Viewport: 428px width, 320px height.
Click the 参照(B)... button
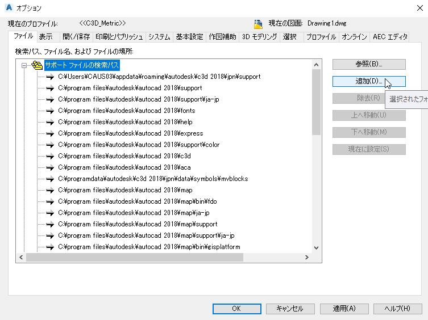click(369, 64)
